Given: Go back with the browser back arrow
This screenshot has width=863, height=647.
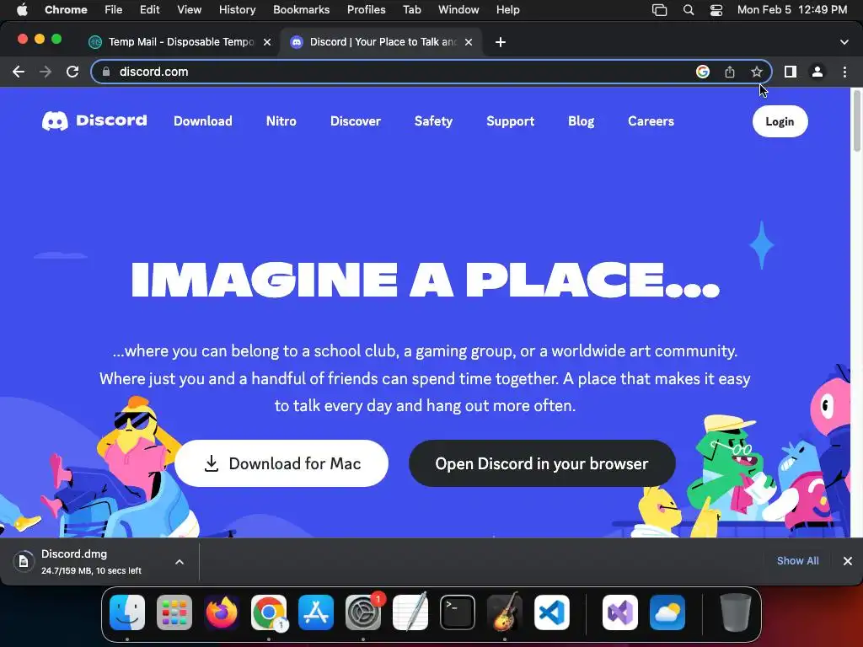Looking at the screenshot, I should coord(19,72).
